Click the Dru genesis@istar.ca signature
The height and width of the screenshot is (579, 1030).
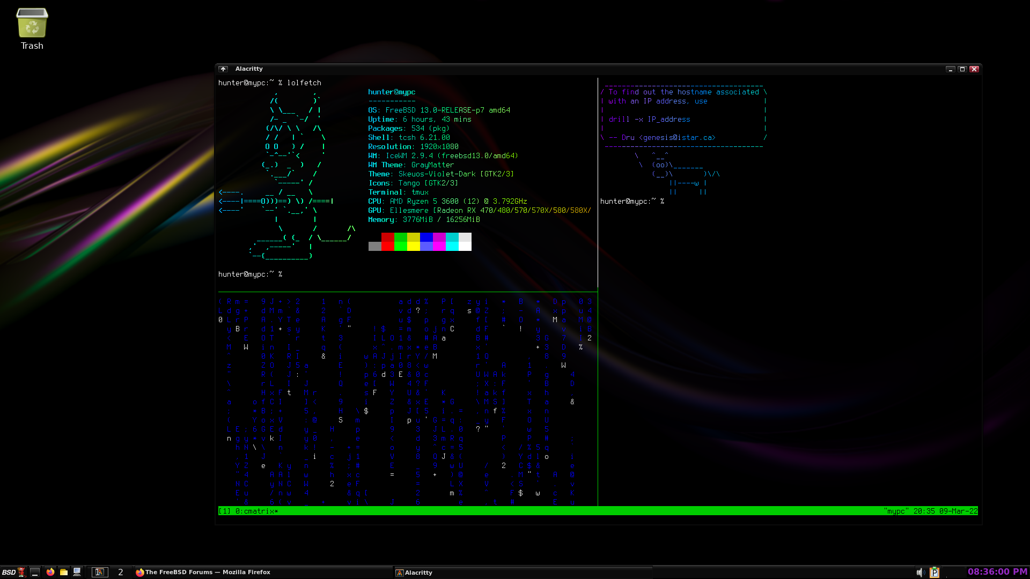tap(662, 137)
